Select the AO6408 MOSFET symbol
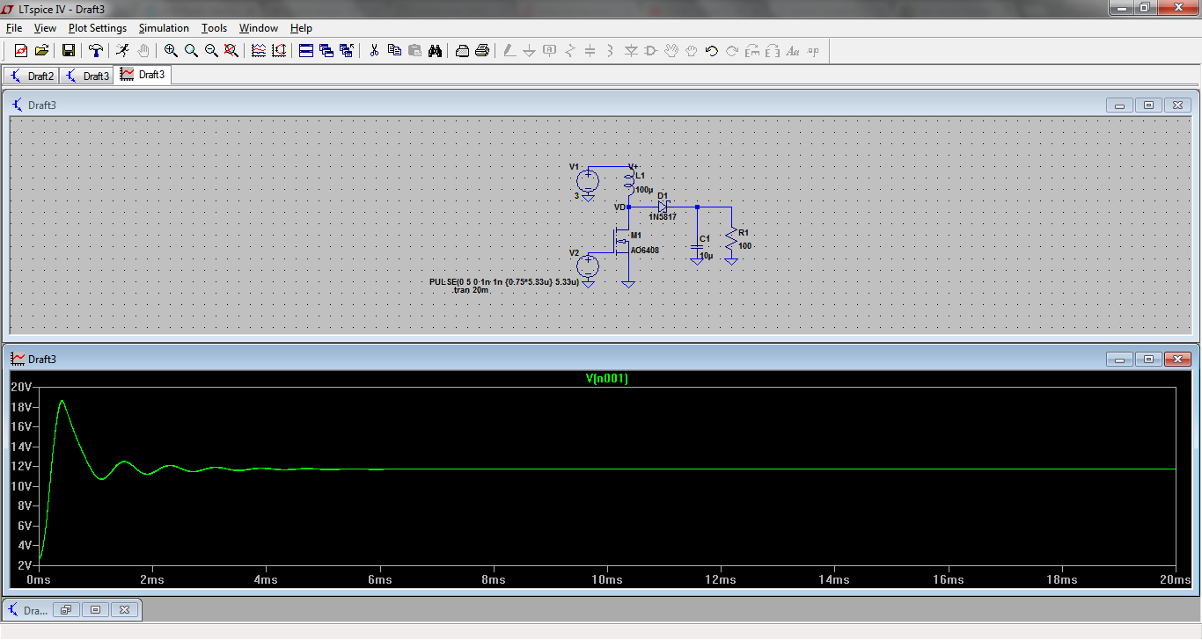The height and width of the screenshot is (640, 1202). point(621,240)
